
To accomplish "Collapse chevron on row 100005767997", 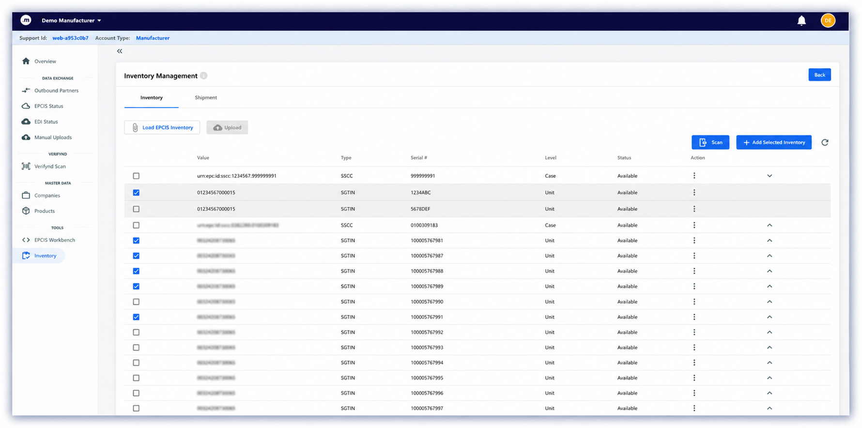I will pos(770,408).
